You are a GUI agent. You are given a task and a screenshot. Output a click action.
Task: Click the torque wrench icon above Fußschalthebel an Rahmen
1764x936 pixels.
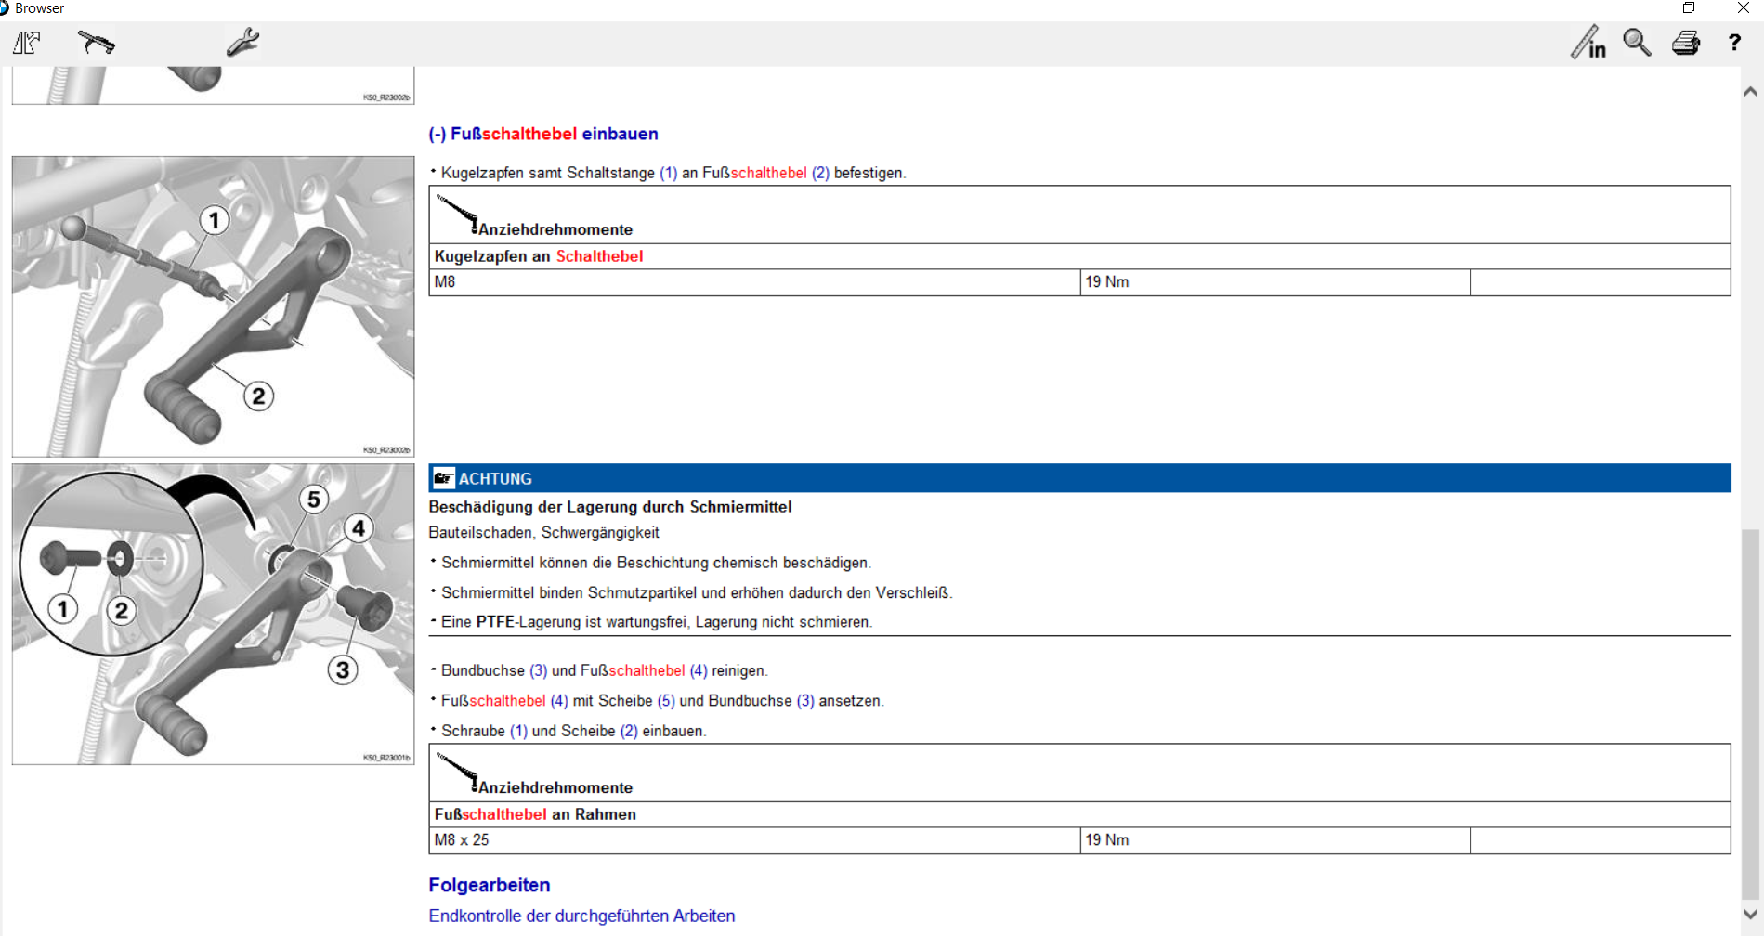pyautogui.click(x=456, y=773)
